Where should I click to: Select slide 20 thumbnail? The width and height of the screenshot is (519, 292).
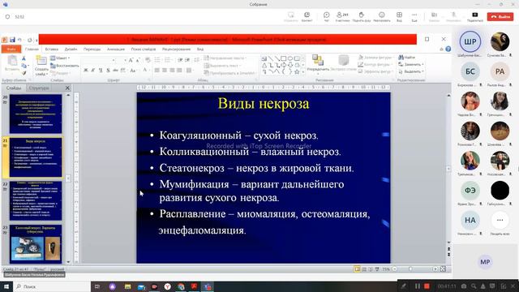tap(36, 114)
